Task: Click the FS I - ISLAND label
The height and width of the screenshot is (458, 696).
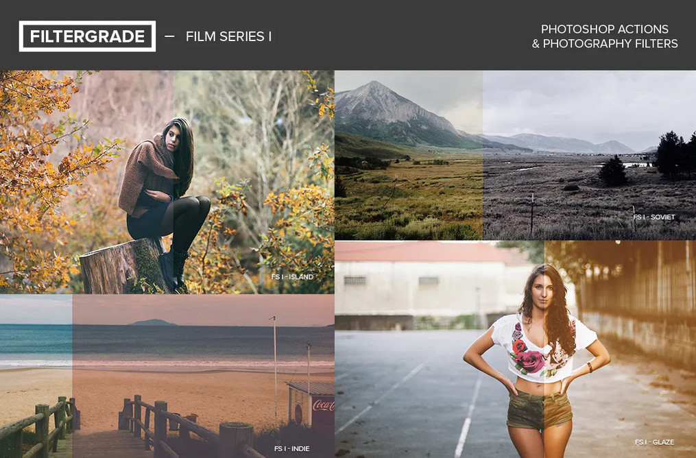Action: [x=293, y=276]
